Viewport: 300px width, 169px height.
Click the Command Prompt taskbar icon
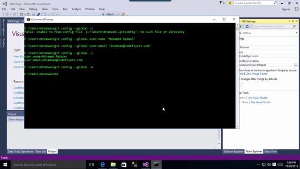pos(156,165)
